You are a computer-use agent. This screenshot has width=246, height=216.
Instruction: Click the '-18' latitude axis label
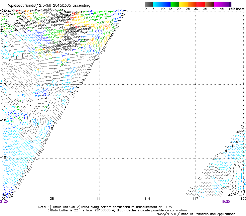3,157
